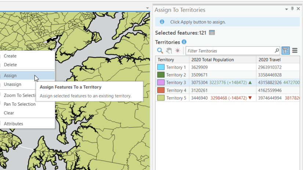This screenshot has height=170, width=303.
Task: Select Delete in the context menu
Action: point(10,65)
